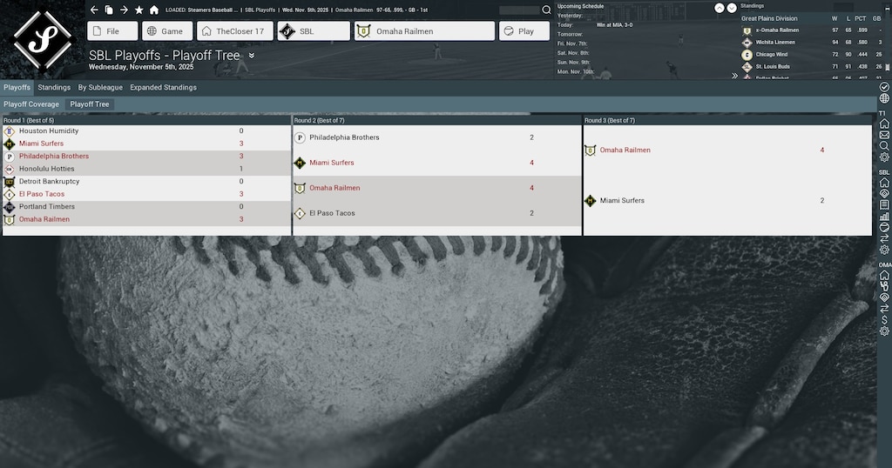The width and height of the screenshot is (892, 468).
Task: Click the roster icon under OMA section
Action: (x=884, y=286)
